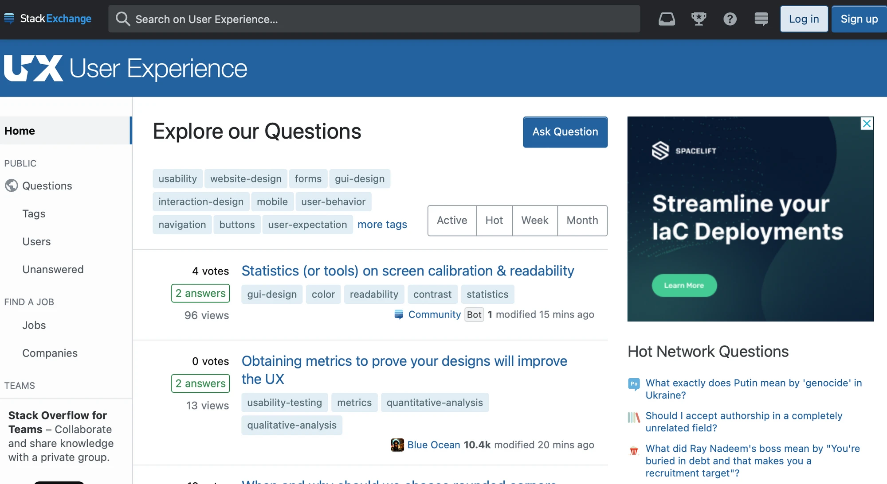Click the inbox icon in the top bar

click(667, 19)
